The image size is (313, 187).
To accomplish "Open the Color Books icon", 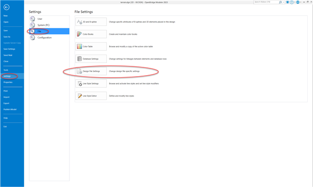I will 79,34.
